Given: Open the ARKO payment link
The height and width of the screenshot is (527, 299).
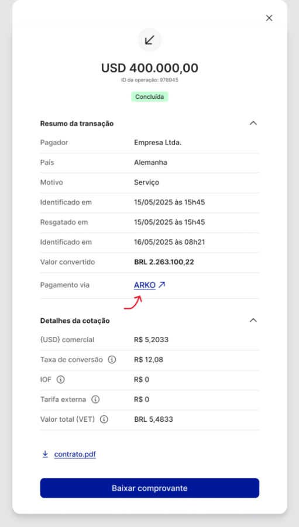Looking at the screenshot, I should pyautogui.click(x=145, y=285).
